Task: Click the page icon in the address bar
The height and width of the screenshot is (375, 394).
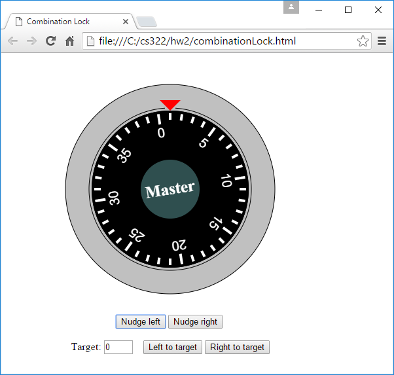Action: coord(90,41)
